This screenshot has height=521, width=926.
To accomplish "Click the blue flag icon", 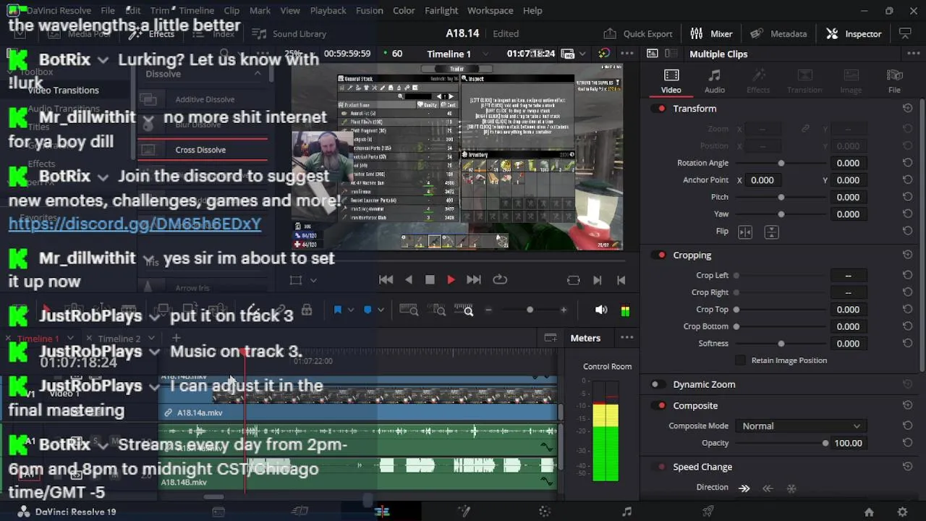I will [337, 310].
